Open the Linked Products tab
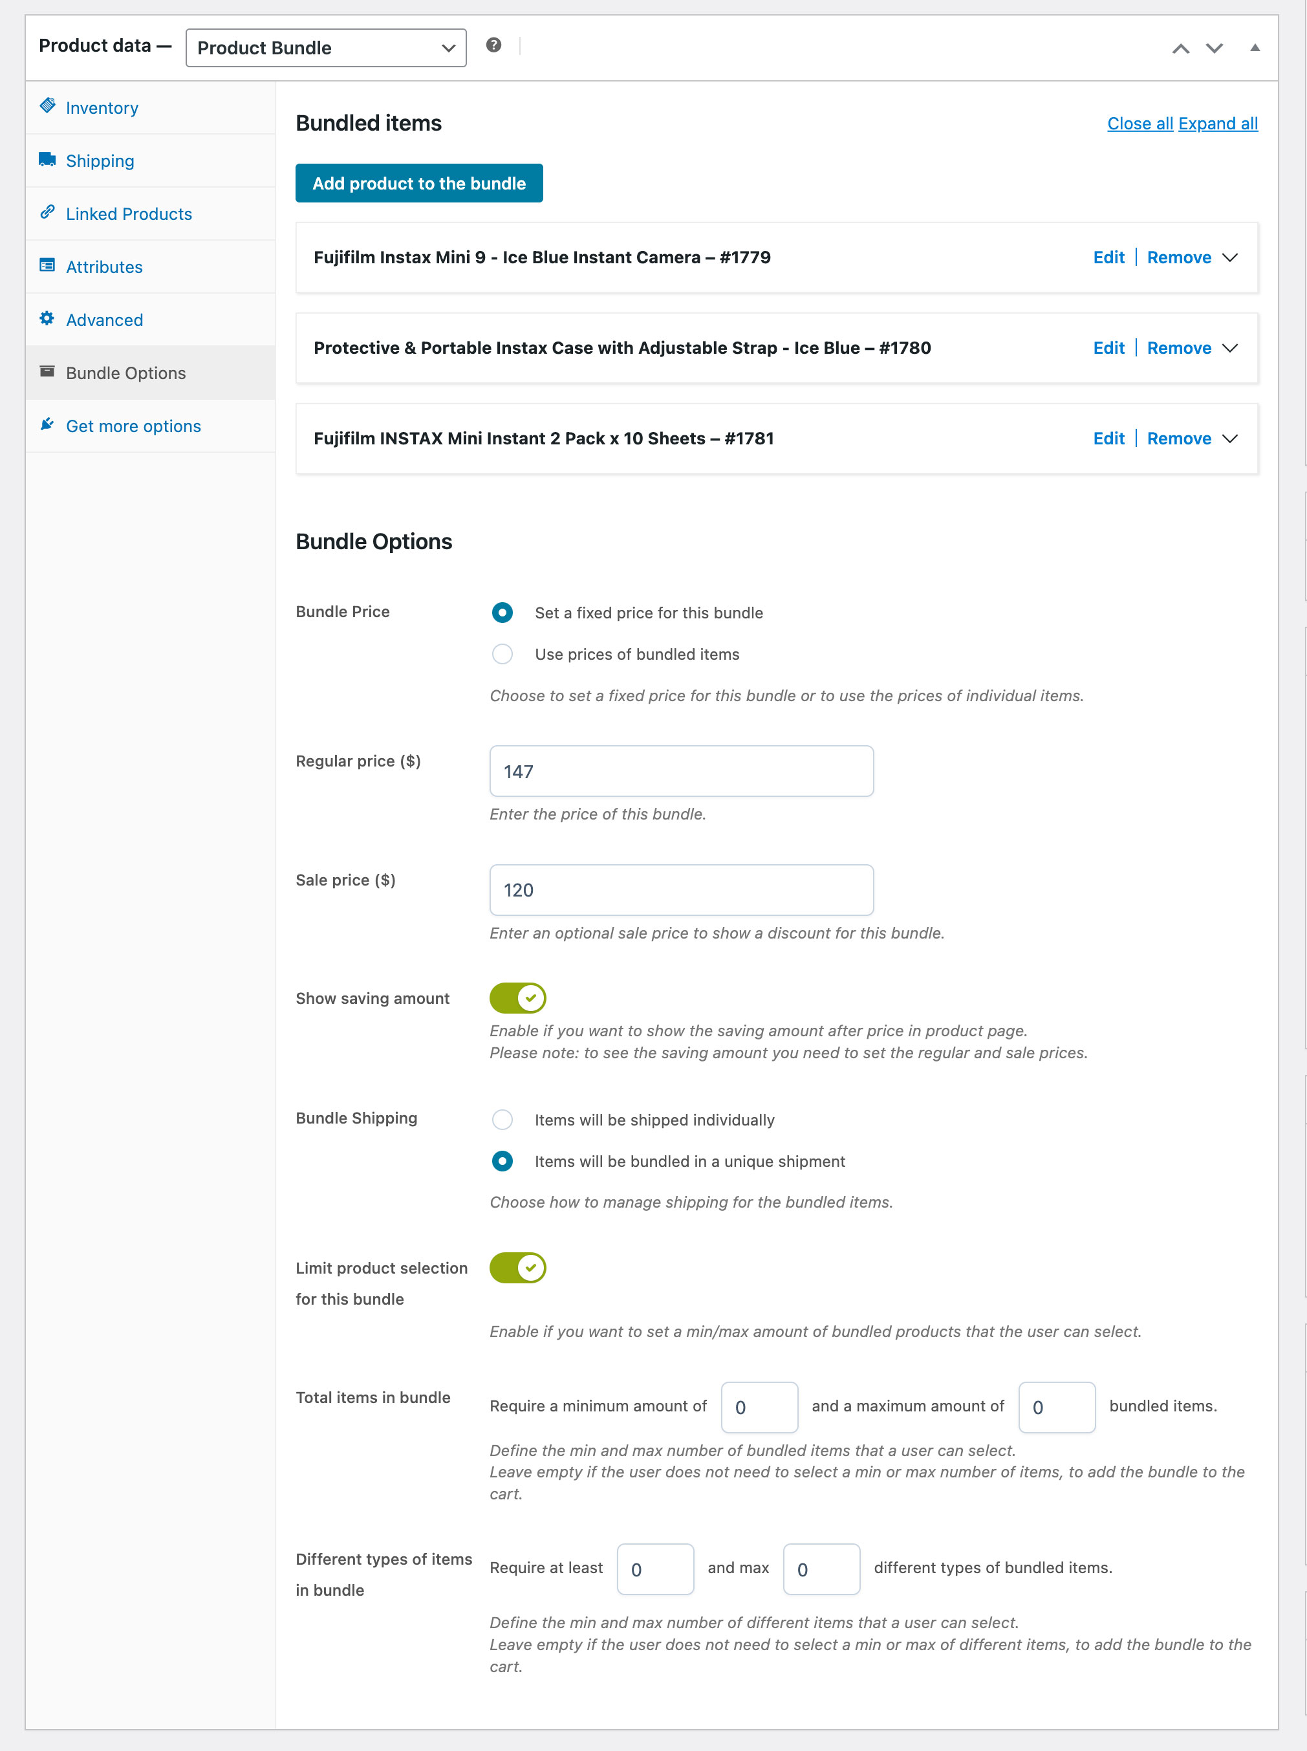This screenshot has height=1751, width=1307. pyautogui.click(x=129, y=213)
